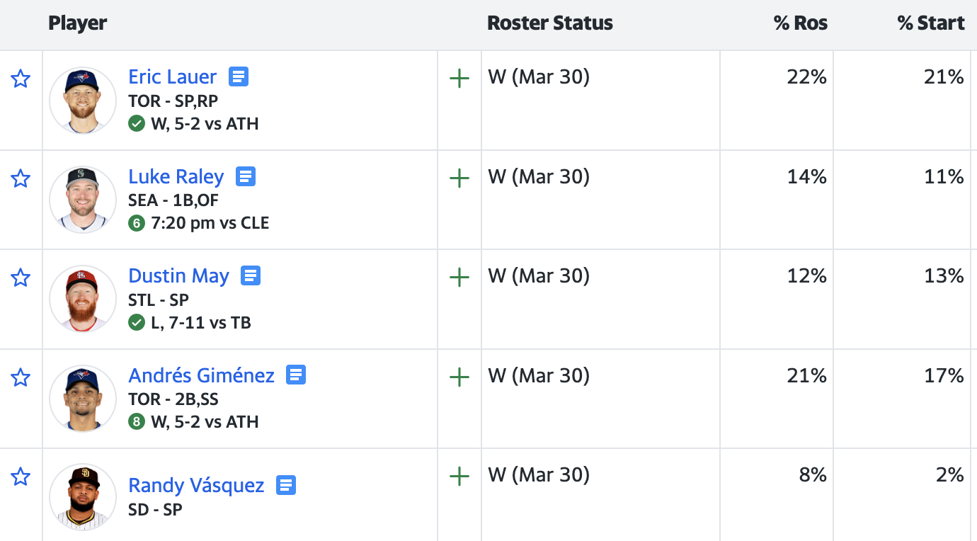Viewport: 977px width, 541px height.
Task: Sort by Roster Status column header
Action: click(550, 23)
